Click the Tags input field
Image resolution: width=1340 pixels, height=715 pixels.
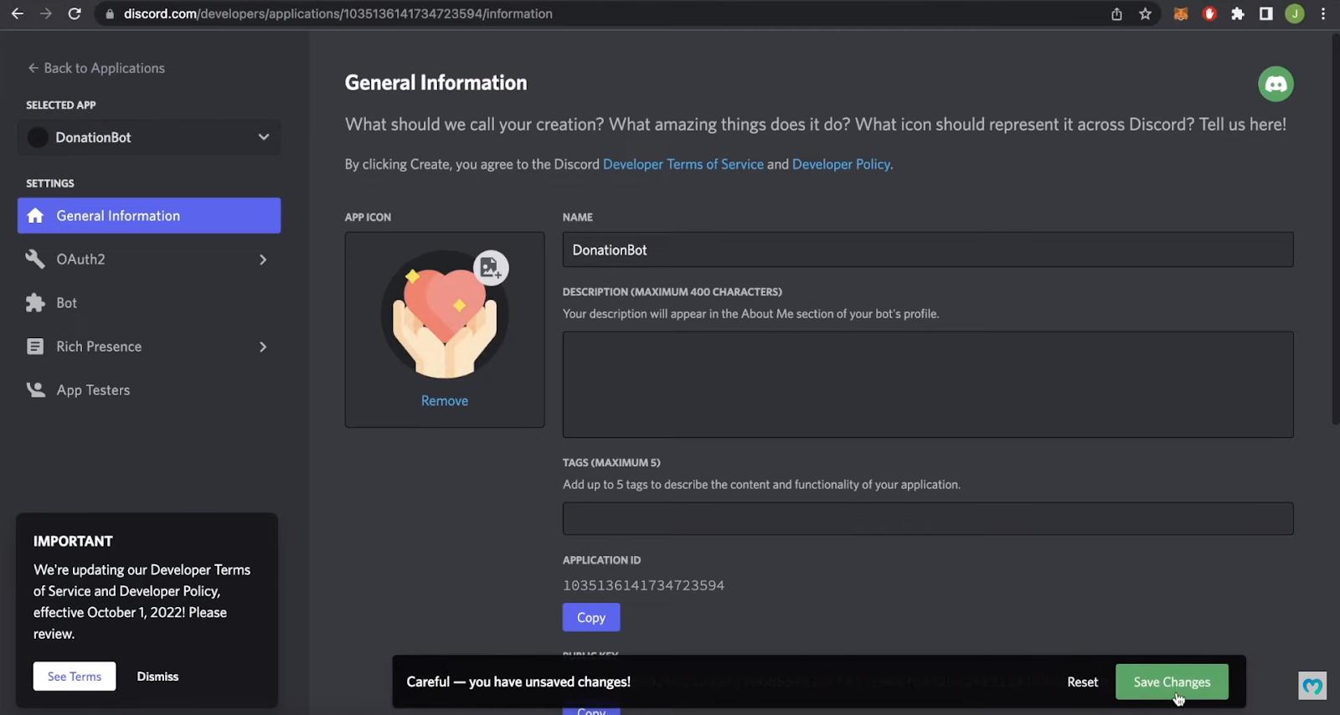928,518
